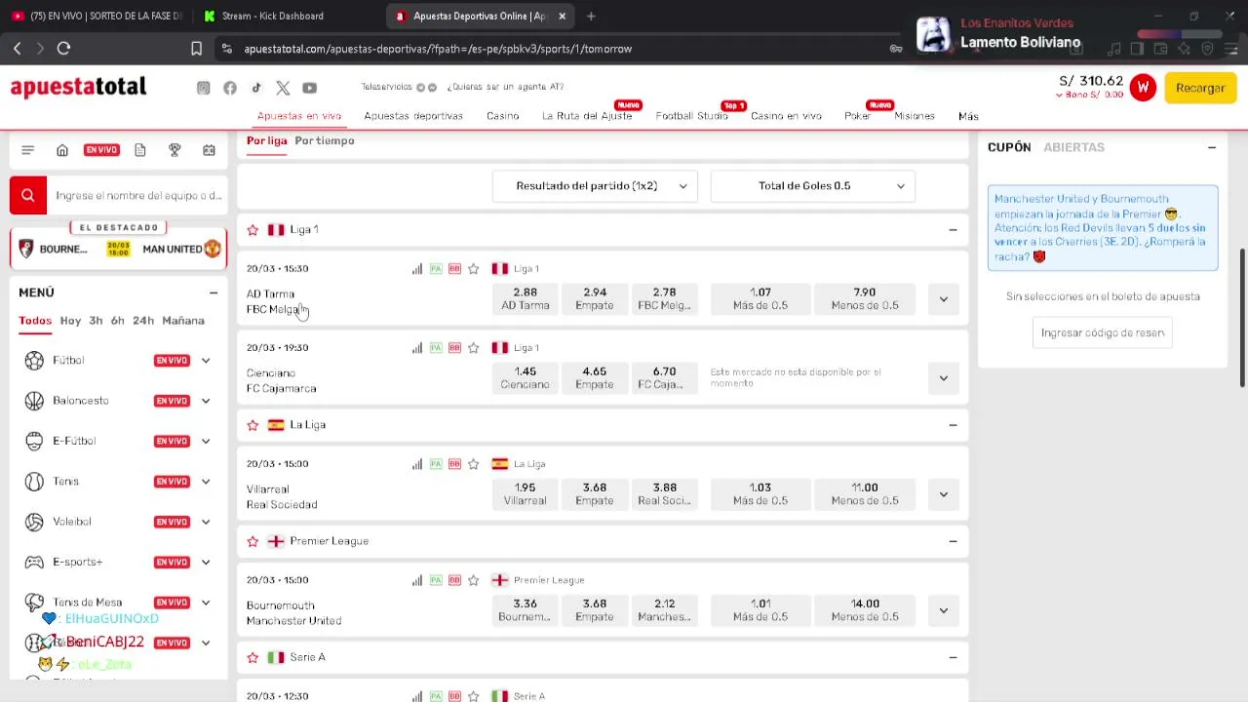Click the BB icon for Cienciano match
The image size is (1248, 702).
[454, 347]
